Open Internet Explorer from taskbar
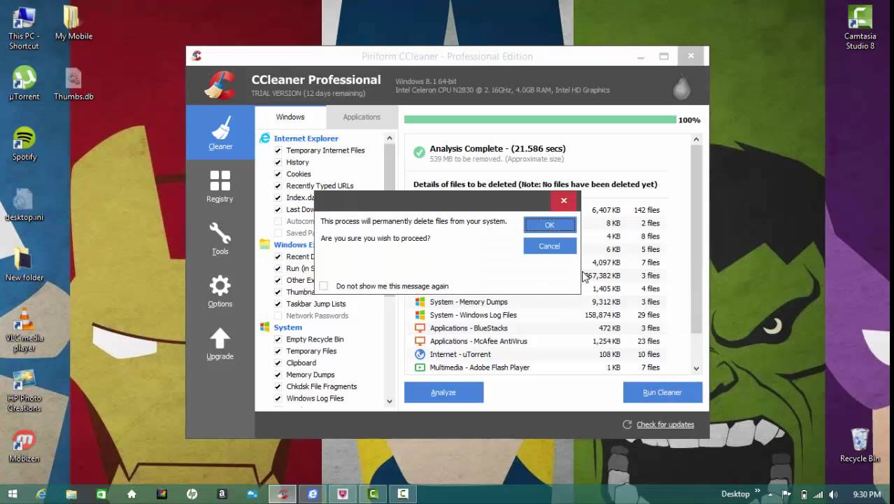894x504 pixels. [x=41, y=493]
